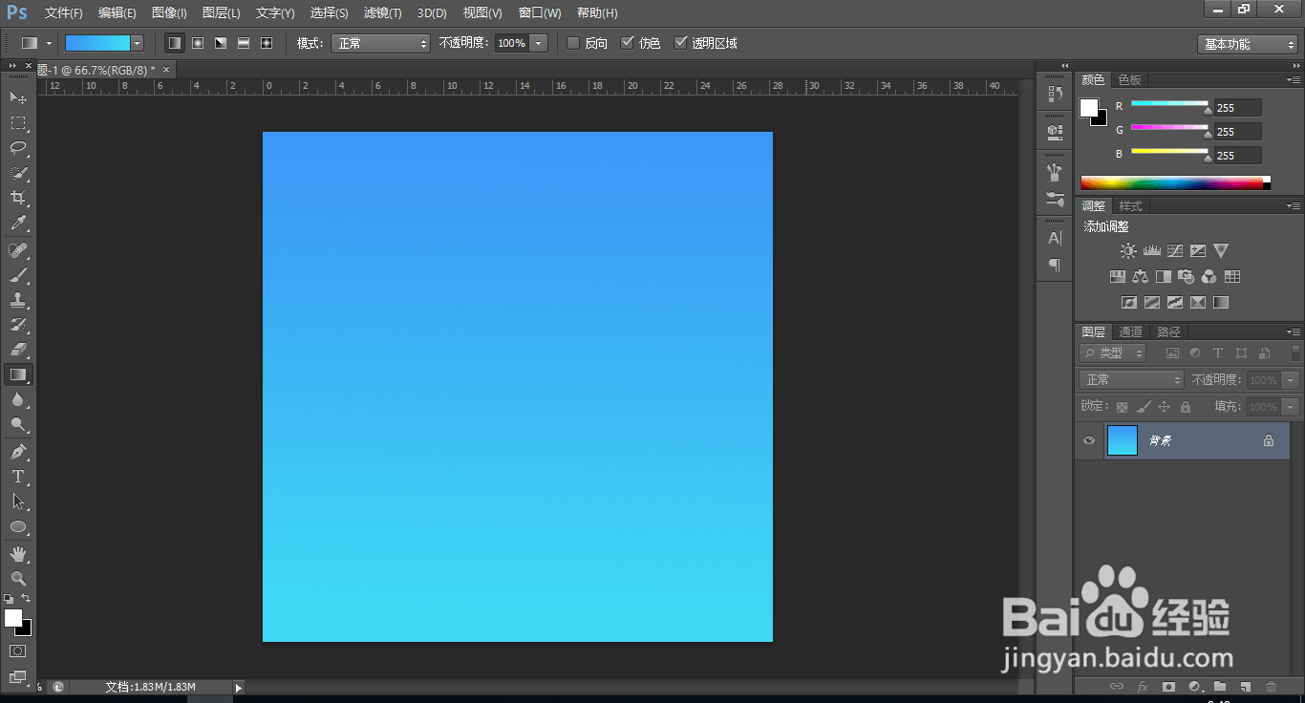Screen dimensions: 1305x703
Task: Select the Eyedropper tool
Action: [x=18, y=224]
